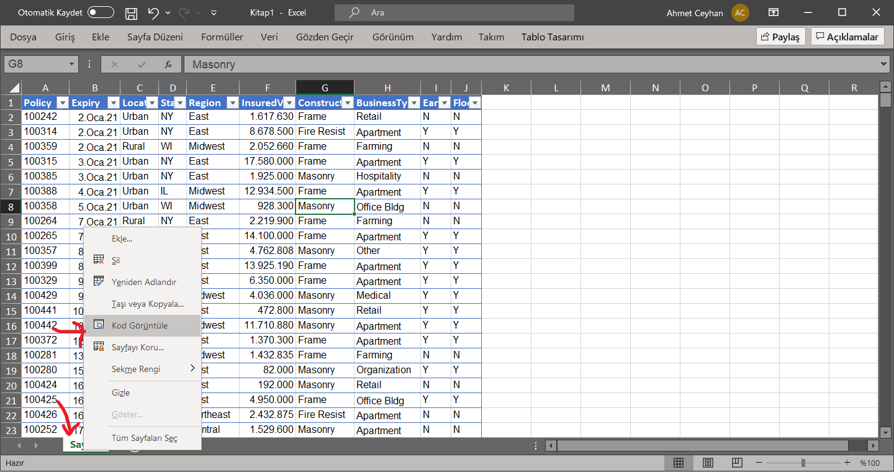
Task: Select the Normal view icon in status bar
Action: 679,463
